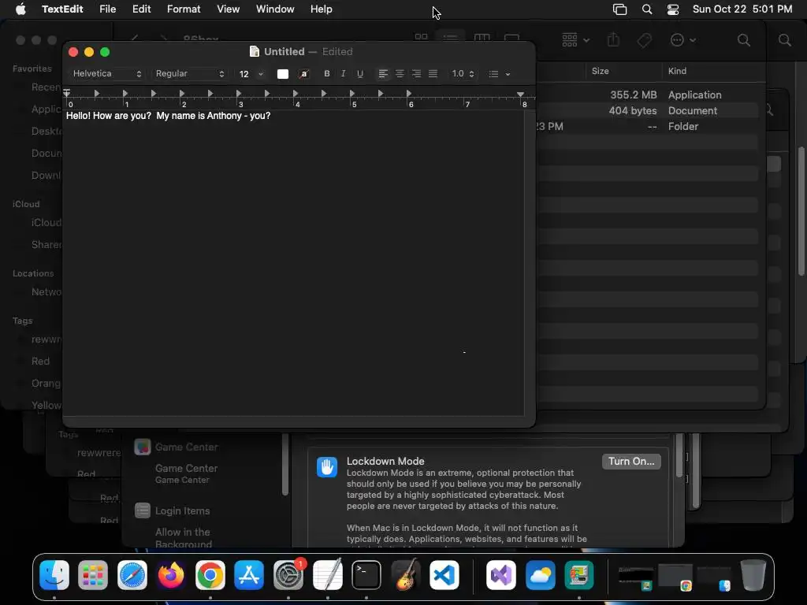Open the Edit menu

tap(142, 9)
